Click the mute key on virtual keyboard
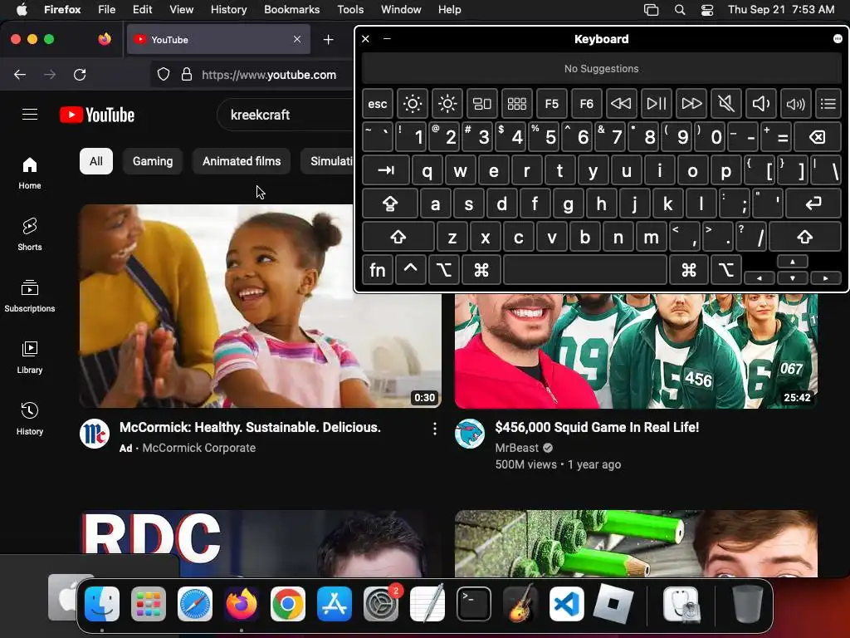 (x=725, y=104)
